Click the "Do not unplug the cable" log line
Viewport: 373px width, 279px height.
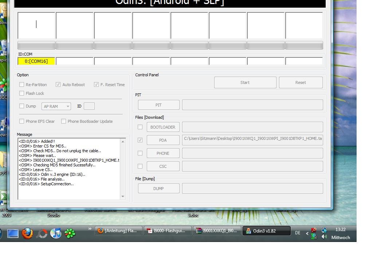coord(60,151)
